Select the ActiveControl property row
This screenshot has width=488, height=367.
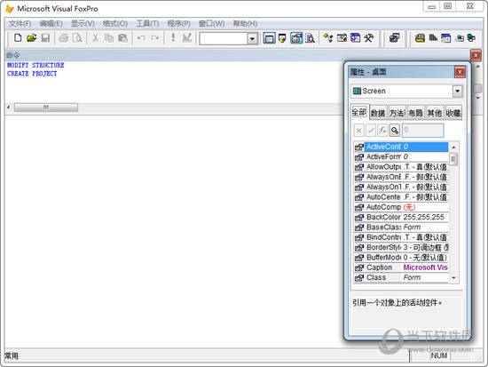tap(401, 147)
